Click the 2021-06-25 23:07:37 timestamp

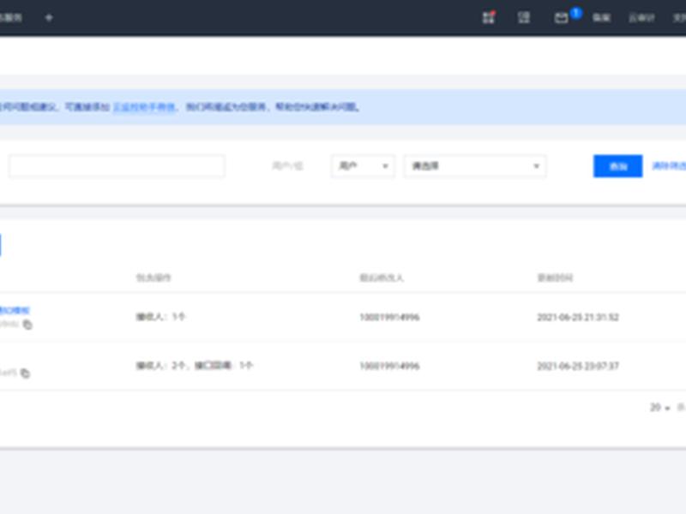pos(578,366)
